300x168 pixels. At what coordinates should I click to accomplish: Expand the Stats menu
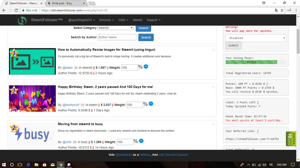[x=123, y=20]
